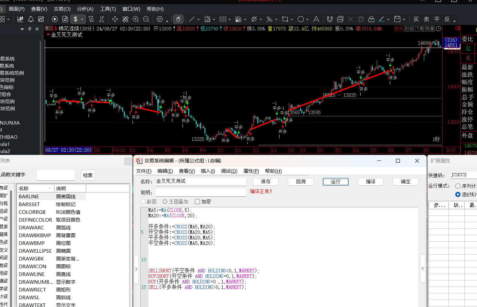Collapse editor right panel with chevron arrow
Viewport: 477px width, 307px height.
(x=423, y=269)
